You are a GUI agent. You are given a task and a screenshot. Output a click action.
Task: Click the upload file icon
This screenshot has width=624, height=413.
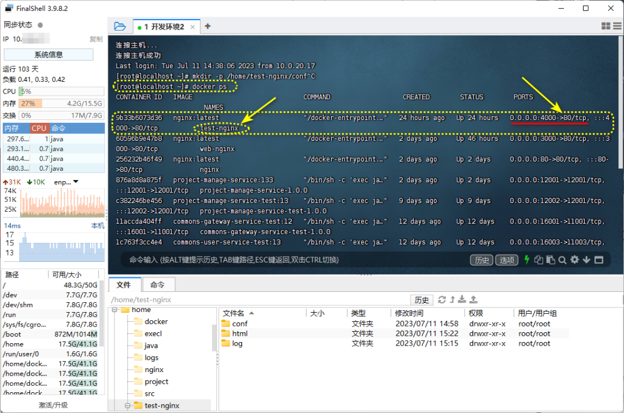473,299
